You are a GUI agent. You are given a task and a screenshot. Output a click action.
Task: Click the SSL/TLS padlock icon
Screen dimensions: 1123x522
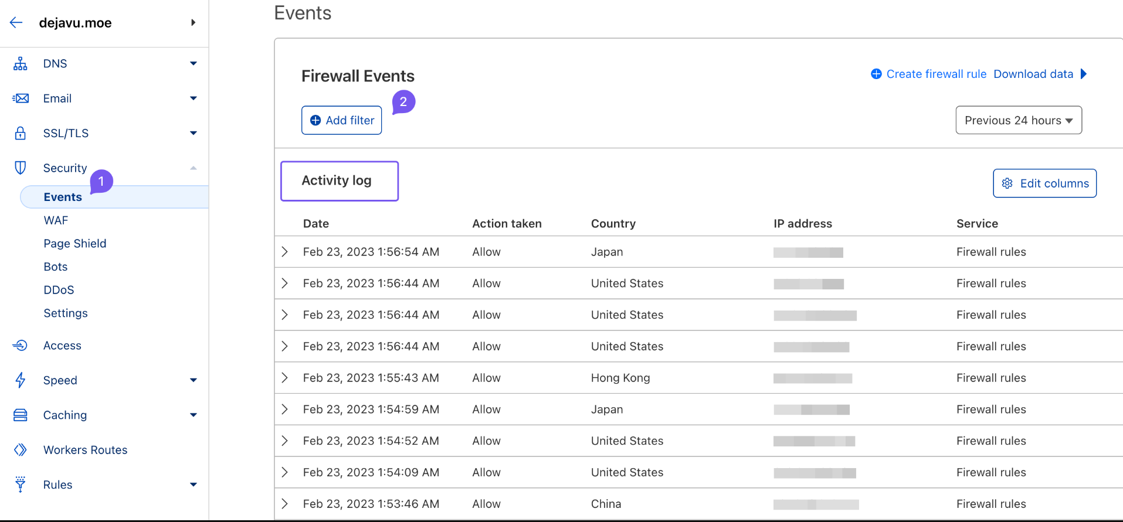click(21, 134)
